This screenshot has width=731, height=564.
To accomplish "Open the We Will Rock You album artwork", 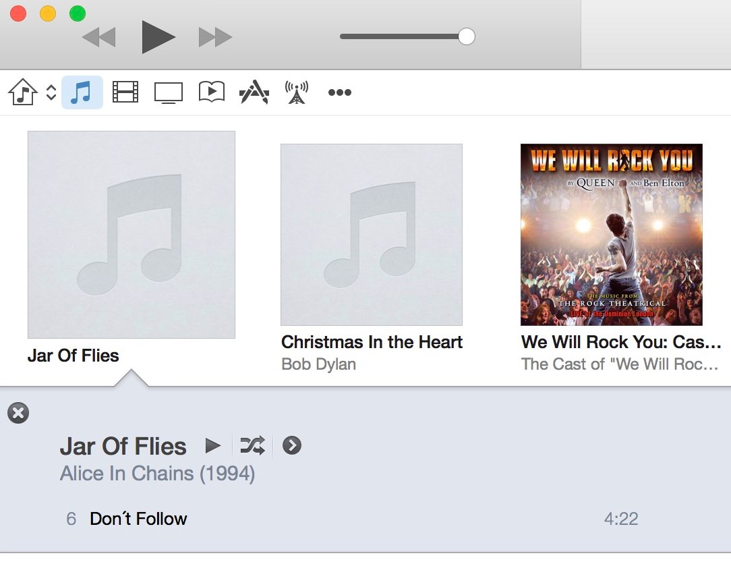I will click(x=612, y=235).
